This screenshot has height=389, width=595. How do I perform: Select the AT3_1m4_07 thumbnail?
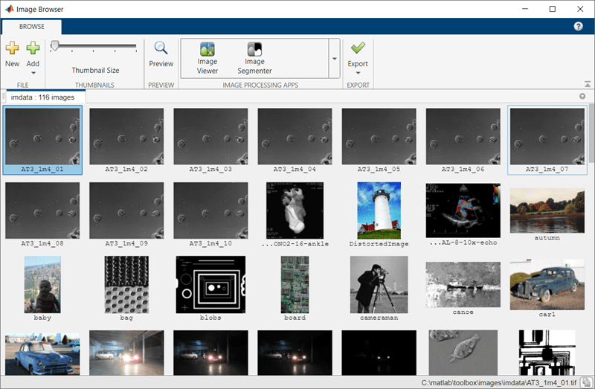pos(547,136)
